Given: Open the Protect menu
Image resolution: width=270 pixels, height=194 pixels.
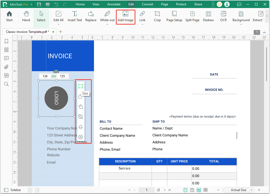Looking at the screenshot, I should (x=181, y=4).
